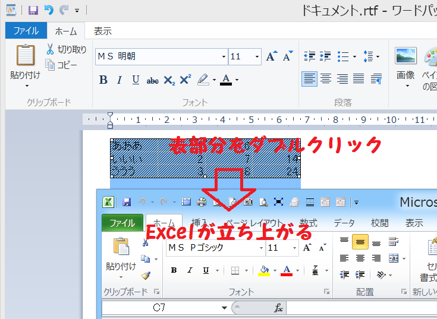This screenshot has width=437, height=319.
Task: Toggle WordPad align left button
Action: click(309, 79)
